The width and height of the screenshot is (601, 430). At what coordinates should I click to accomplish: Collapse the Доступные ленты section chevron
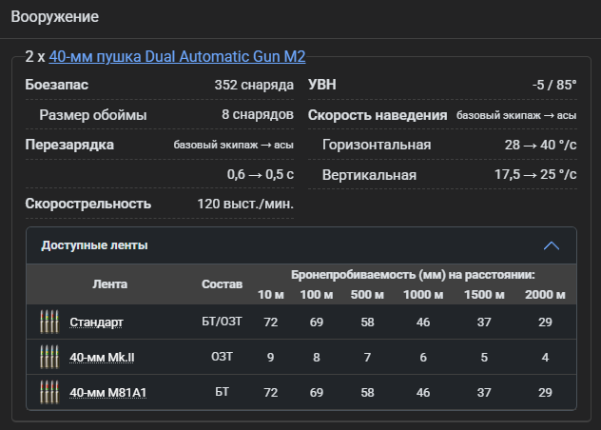(552, 245)
